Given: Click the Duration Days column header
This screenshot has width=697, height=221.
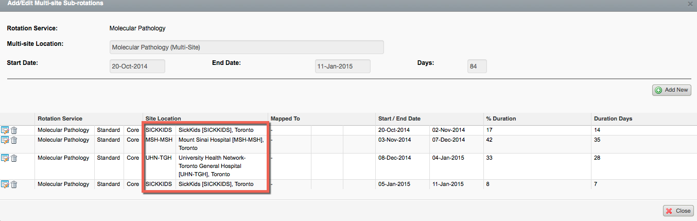Looking at the screenshot, I should tap(613, 118).
